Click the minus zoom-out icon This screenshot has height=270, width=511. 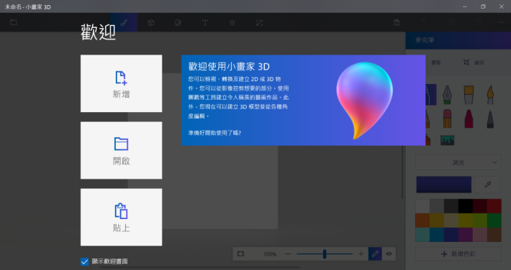288,253
